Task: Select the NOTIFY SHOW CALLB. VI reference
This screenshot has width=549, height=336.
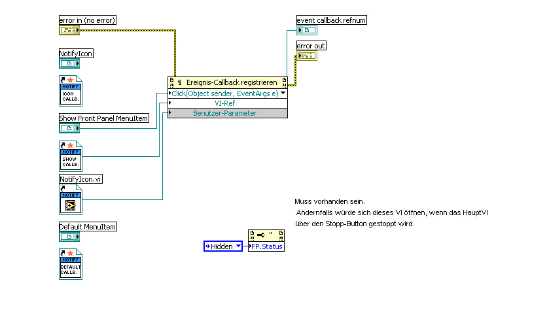Action: (71, 156)
